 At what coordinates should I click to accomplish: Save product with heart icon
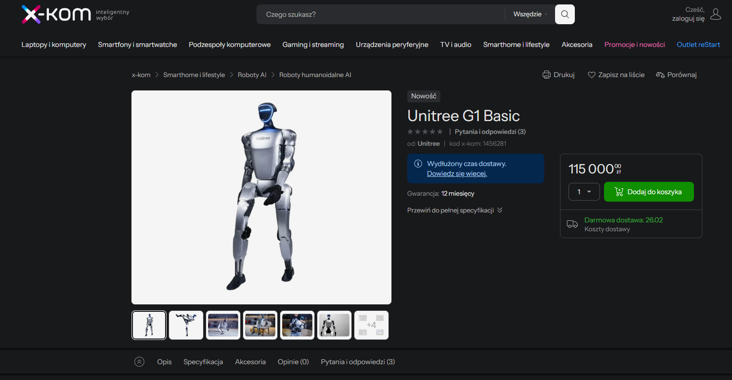click(x=591, y=75)
